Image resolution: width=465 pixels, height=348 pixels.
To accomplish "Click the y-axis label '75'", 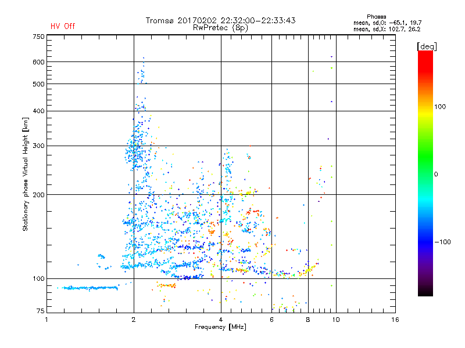I will point(41,311).
